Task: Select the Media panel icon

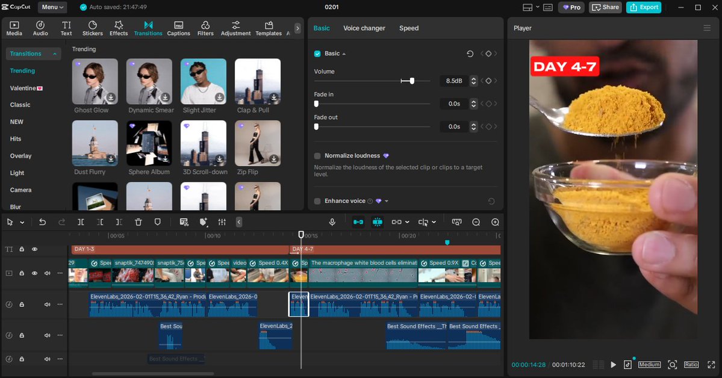Action: coord(13,27)
